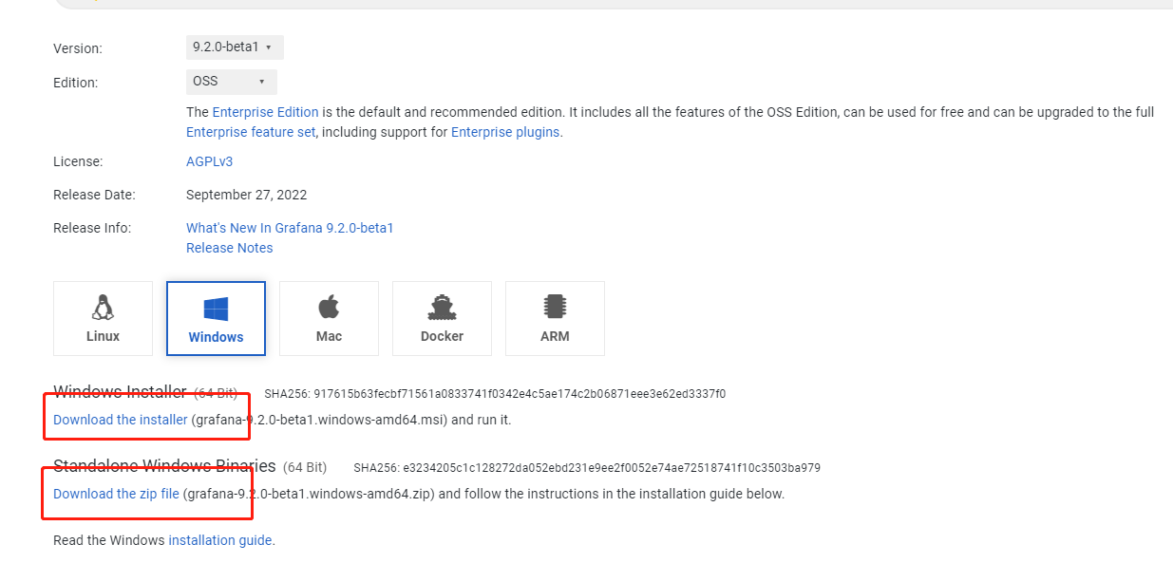Select the Windows logo icon
This screenshot has height=582, width=1173.
coord(216,309)
